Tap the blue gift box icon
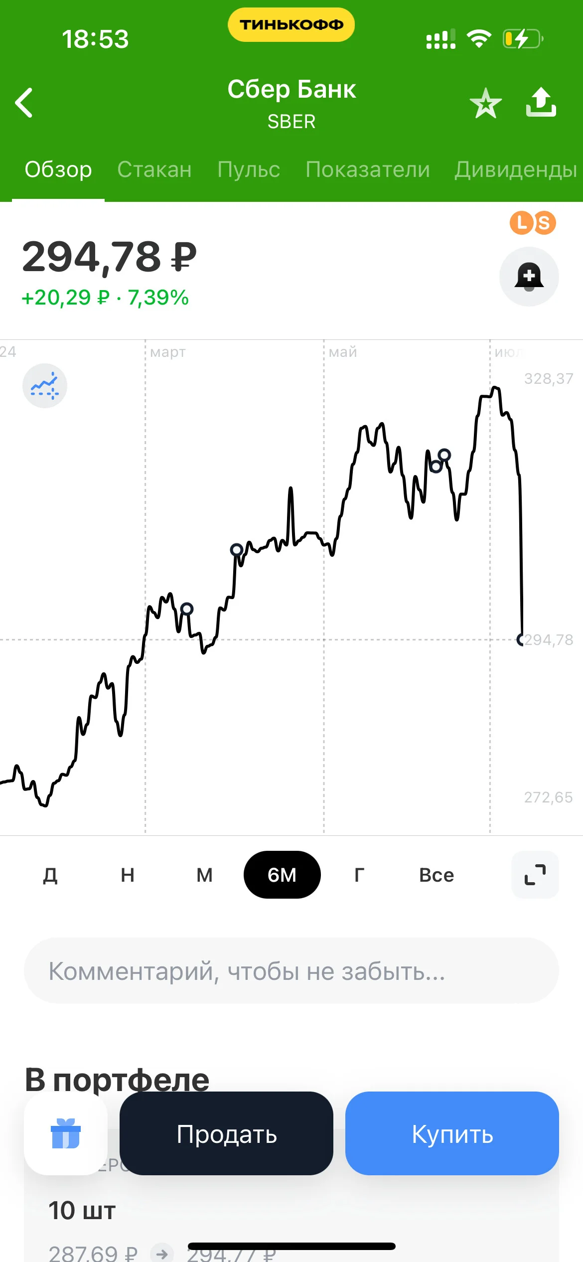Viewport: 583px width, 1262px height. point(66,1133)
